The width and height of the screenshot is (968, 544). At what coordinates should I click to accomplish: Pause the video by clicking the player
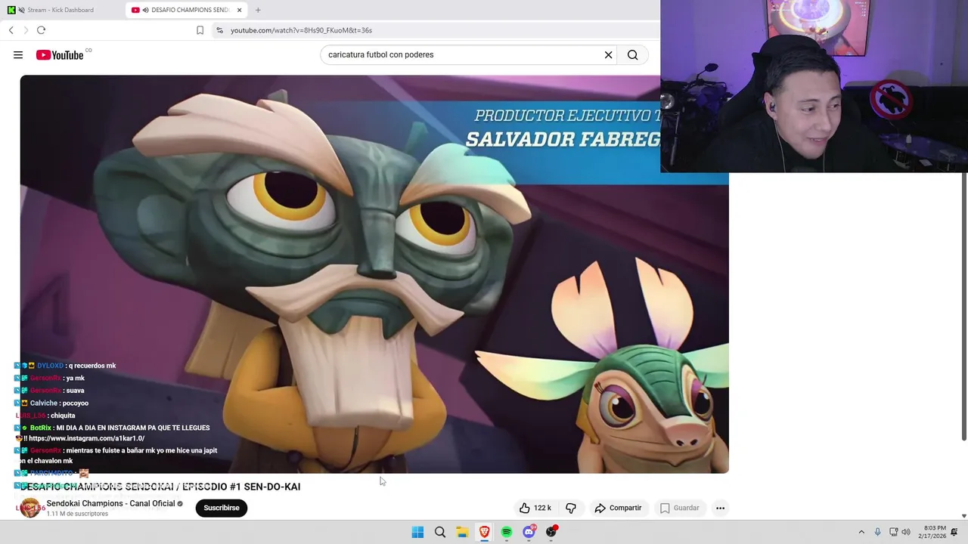pyautogui.click(x=374, y=274)
